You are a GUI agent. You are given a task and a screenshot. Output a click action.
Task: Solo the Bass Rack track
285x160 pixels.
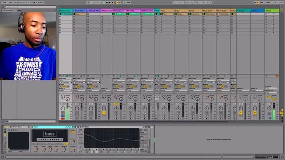[63, 116]
